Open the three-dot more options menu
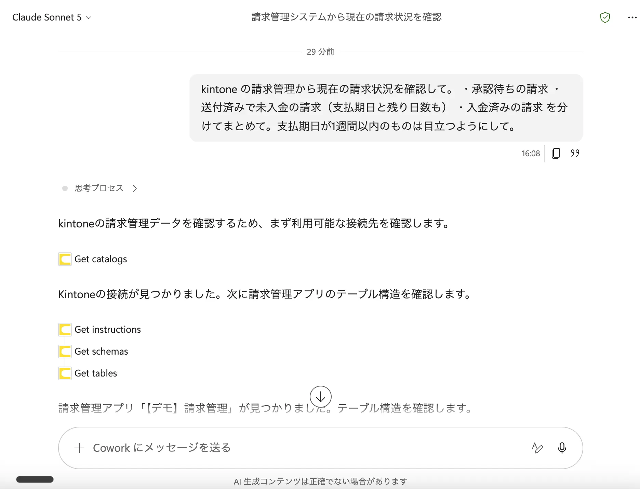640x489 pixels. 632,17
